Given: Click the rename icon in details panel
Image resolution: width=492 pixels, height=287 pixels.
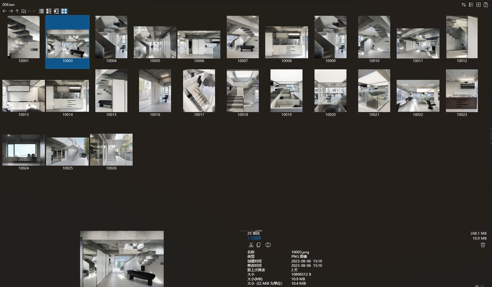Looking at the screenshot, I should tap(268, 245).
